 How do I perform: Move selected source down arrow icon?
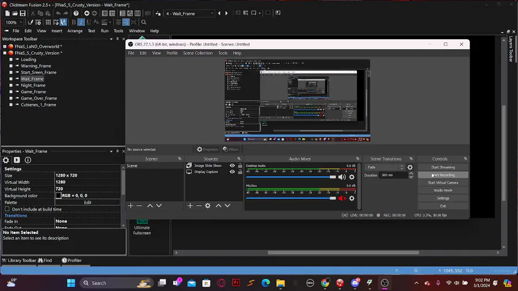(227, 205)
